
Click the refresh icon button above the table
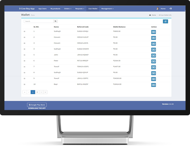pyautogui.click(x=165, y=21)
